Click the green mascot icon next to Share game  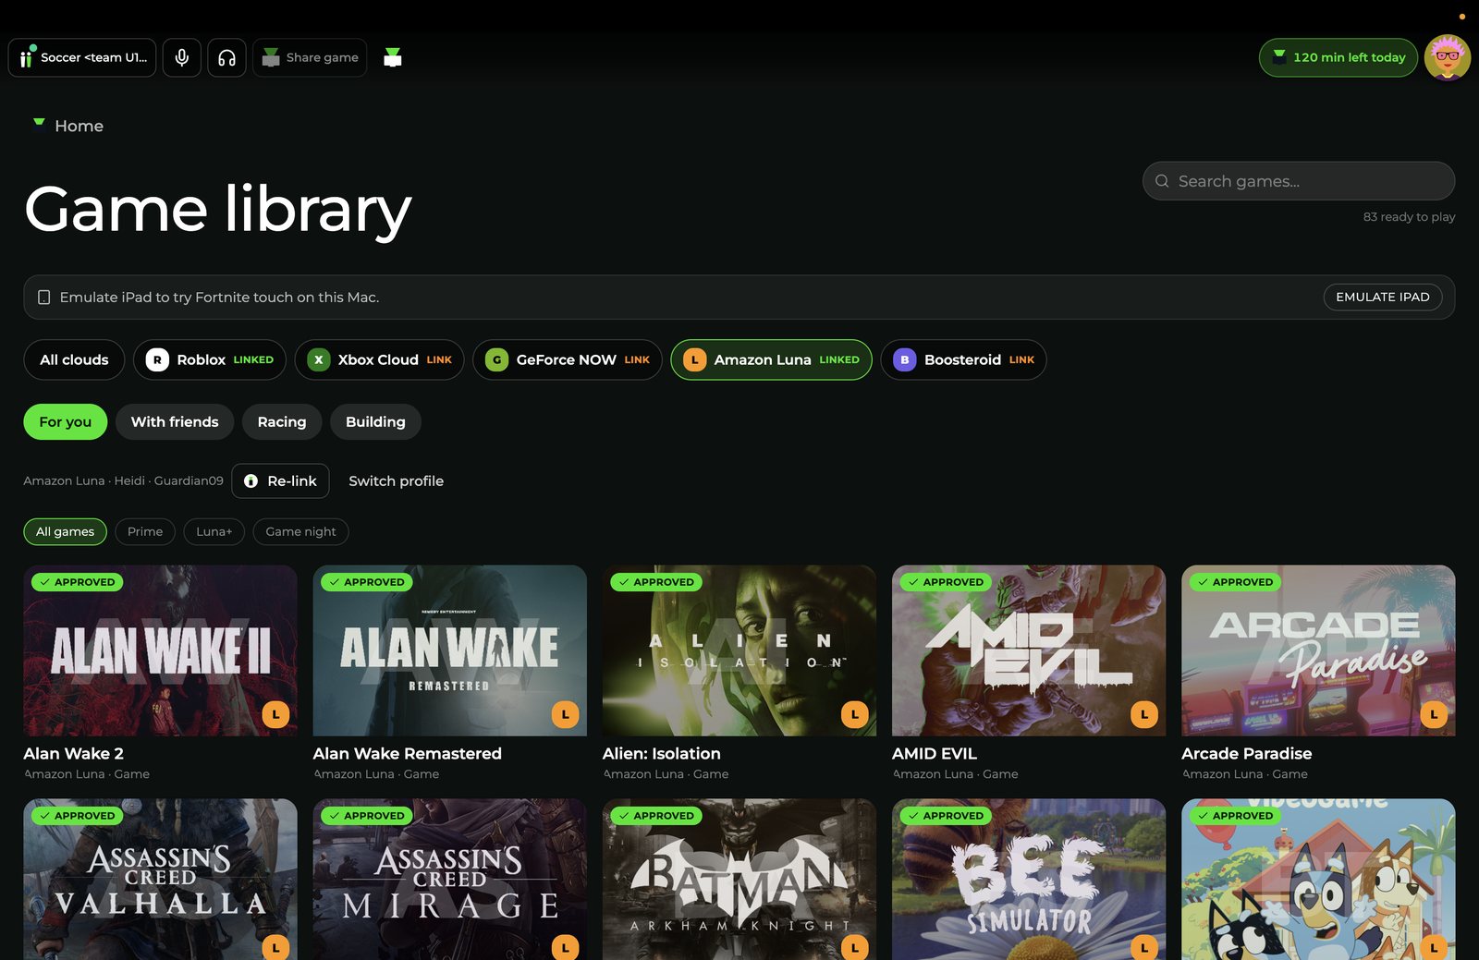tap(393, 57)
